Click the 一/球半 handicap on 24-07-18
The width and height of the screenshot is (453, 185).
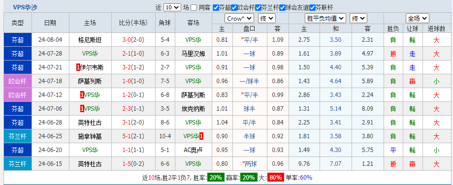(250, 81)
